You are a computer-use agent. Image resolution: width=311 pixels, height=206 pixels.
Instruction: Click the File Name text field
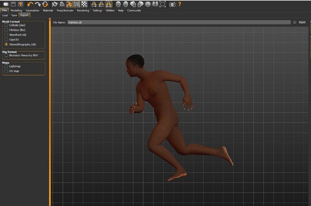(178, 22)
